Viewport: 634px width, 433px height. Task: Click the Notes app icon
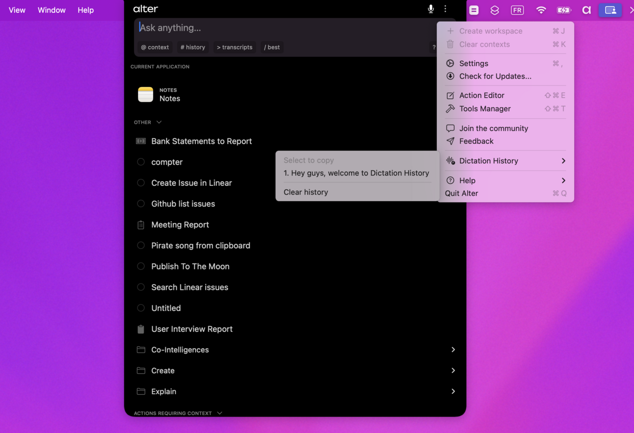145,94
